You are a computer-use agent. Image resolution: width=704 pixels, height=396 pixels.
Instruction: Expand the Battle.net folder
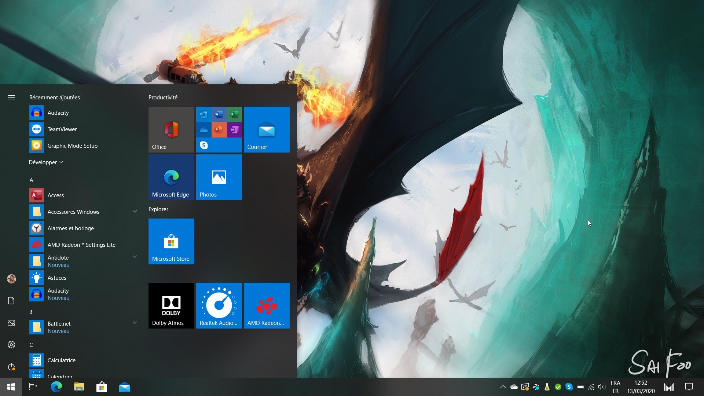pyautogui.click(x=84, y=327)
